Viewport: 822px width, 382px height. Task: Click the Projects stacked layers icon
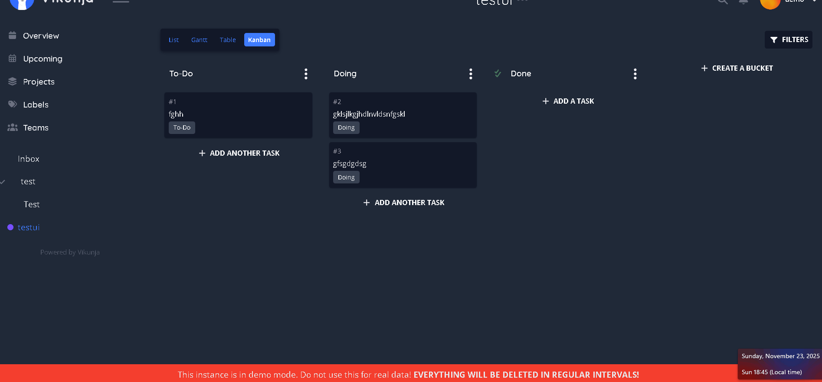(13, 82)
